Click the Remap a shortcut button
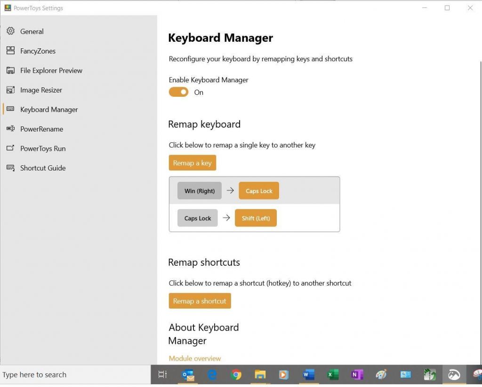This screenshot has height=387, width=482. point(200,301)
